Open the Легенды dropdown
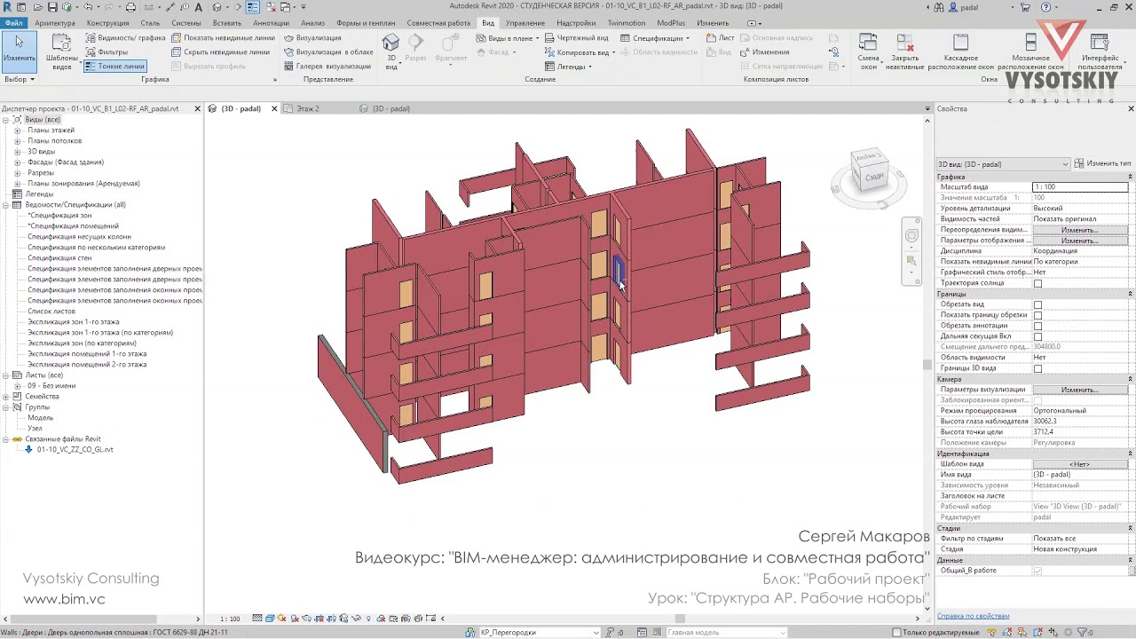This screenshot has height=639, width=1136. tap(568, 67)
